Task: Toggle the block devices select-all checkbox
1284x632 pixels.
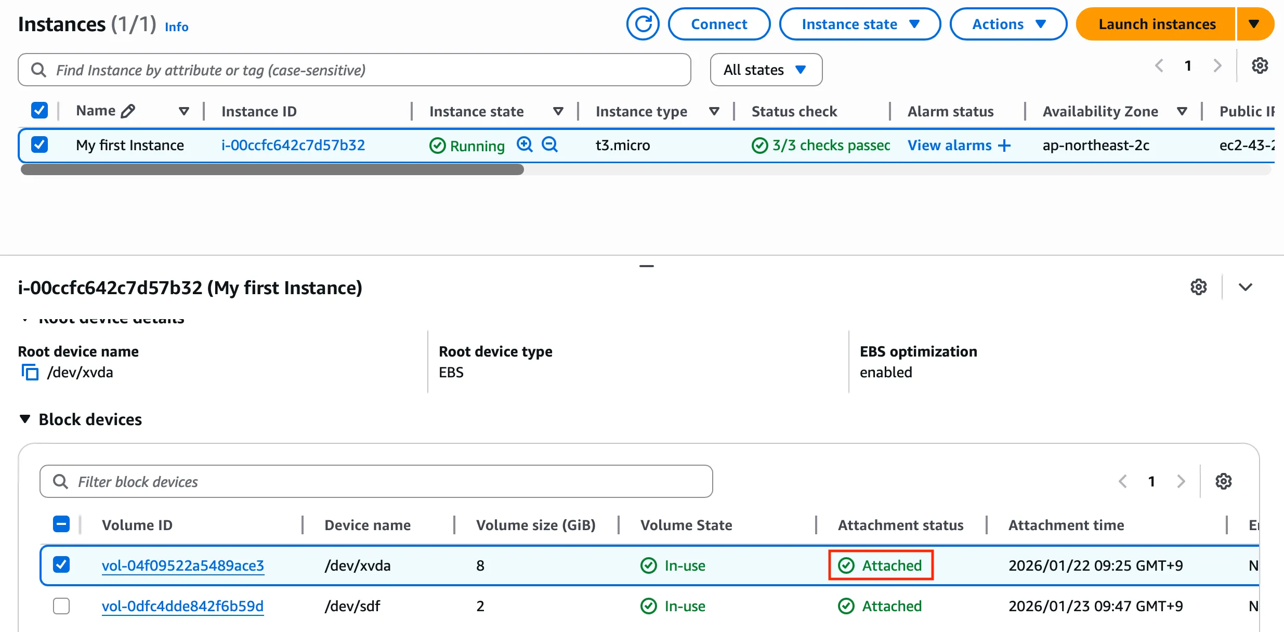Action: [x=61, y=524]
